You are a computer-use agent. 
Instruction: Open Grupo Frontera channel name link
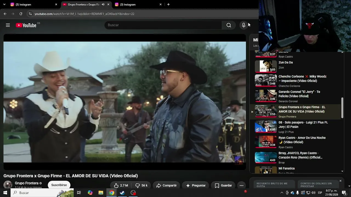(27, 183)
